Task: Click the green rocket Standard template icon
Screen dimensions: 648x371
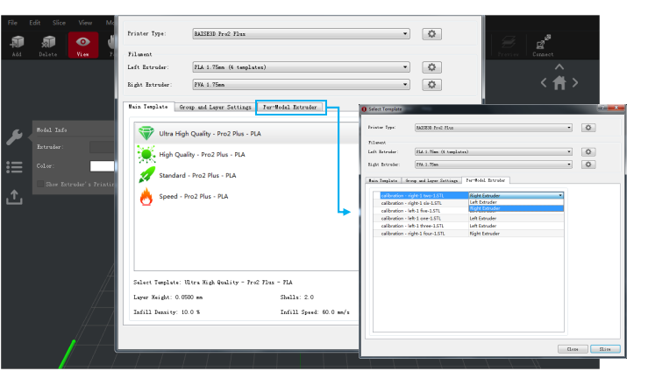Action: click(146, 175)
